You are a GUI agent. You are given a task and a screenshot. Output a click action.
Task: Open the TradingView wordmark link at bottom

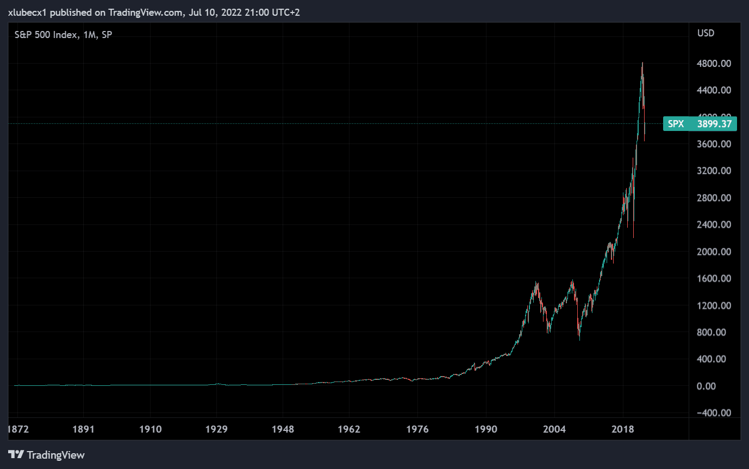pyautogui.click(x=55, y=455)
